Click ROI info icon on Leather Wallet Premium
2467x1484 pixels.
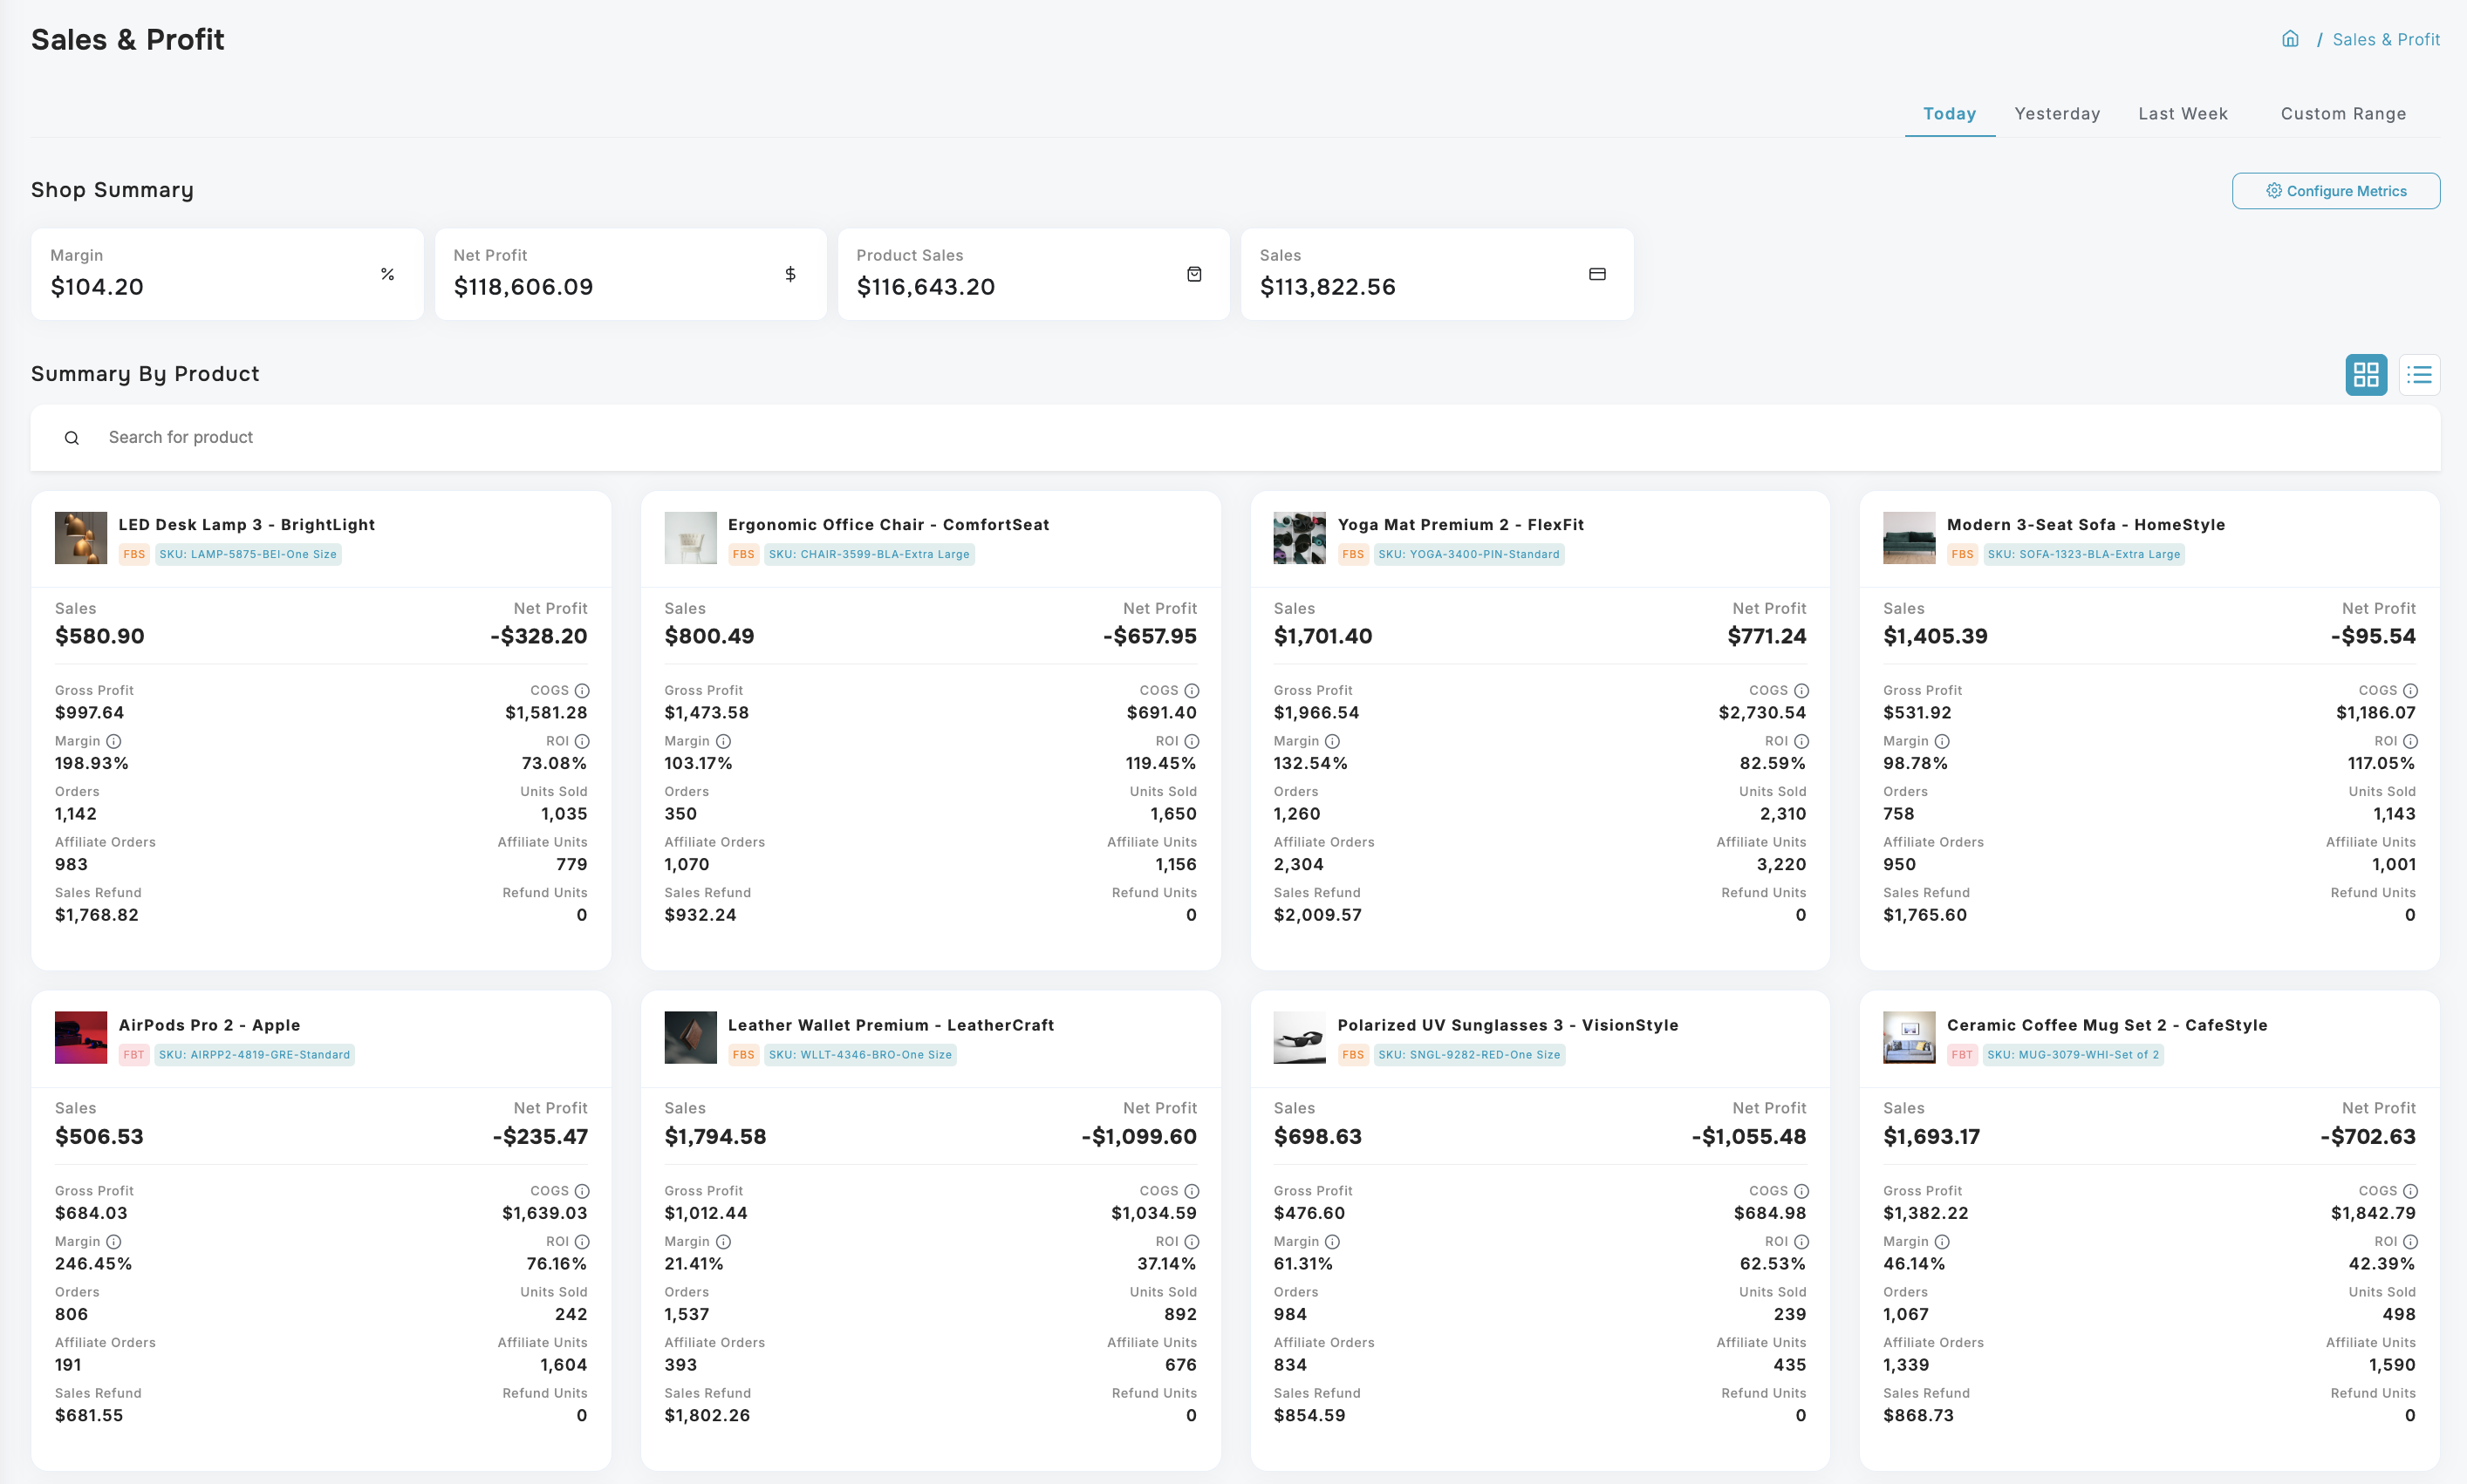(1192, 1242)
